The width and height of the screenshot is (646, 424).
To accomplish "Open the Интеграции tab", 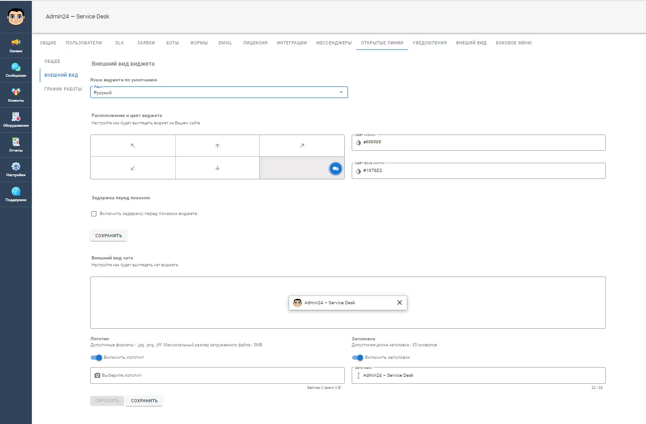I will pyautogui.click(x=292, y=43).
